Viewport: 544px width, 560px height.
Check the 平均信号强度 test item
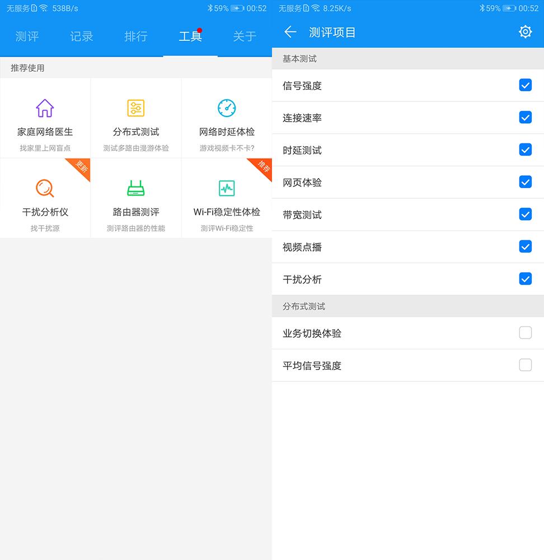point(525,365)
